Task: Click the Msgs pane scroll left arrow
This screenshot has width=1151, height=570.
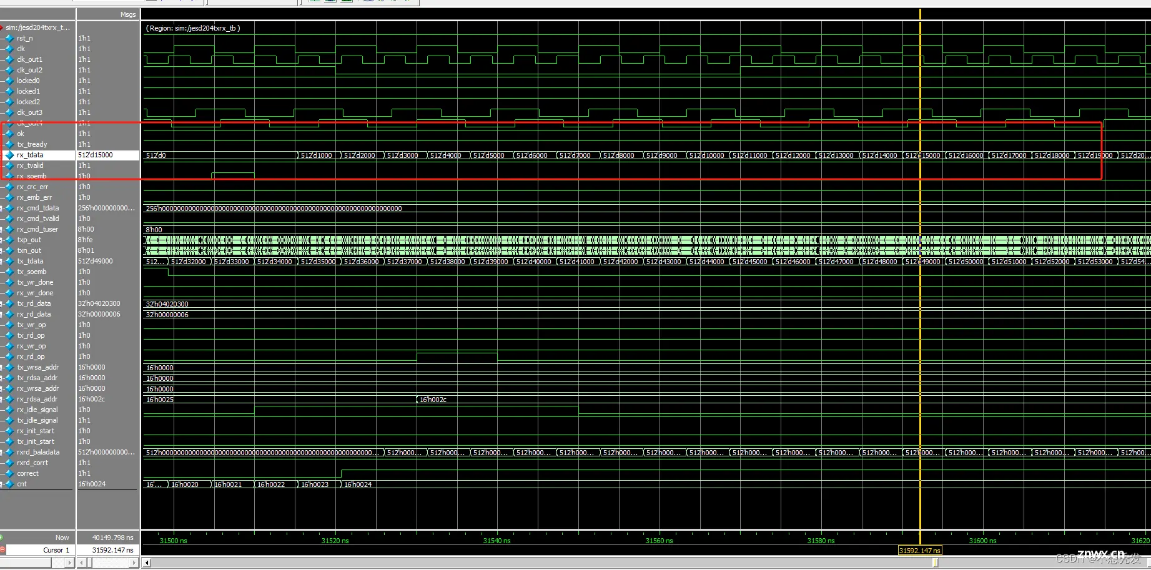Action: [81, 563]
